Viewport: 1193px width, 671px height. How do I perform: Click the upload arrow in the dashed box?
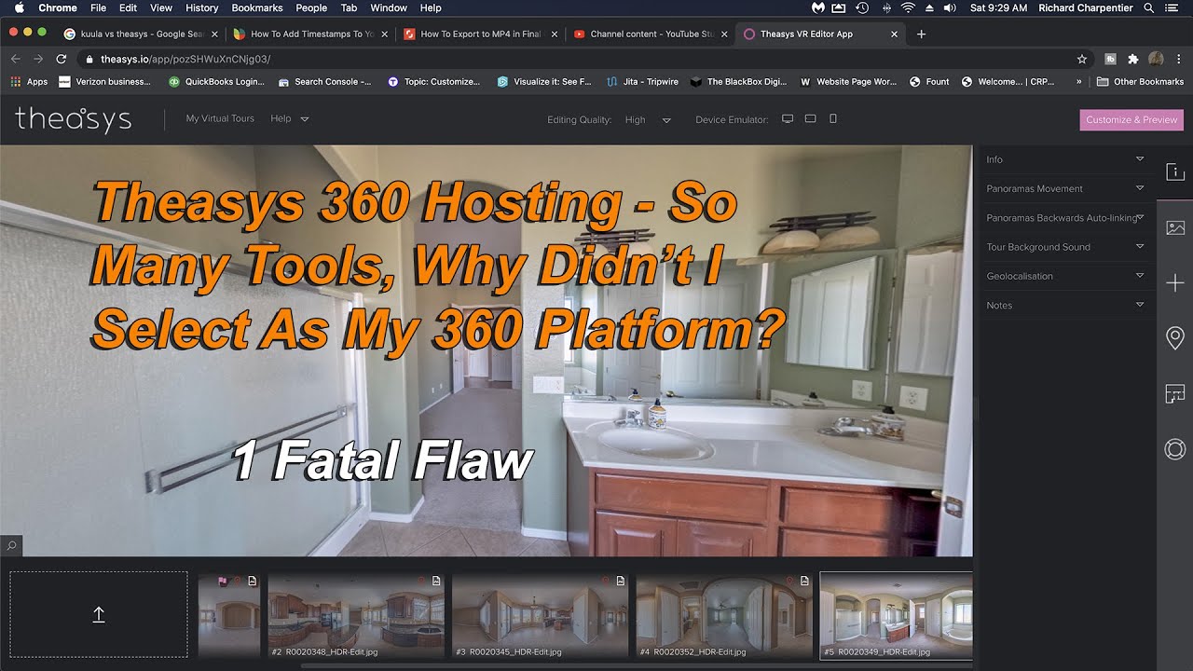tap(99, 614)
